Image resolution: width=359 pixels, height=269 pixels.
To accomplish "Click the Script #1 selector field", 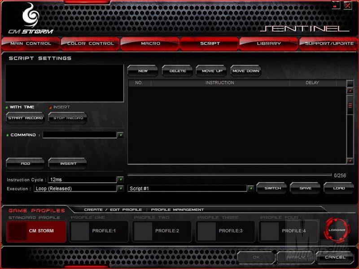I will [x=187, y=188].
